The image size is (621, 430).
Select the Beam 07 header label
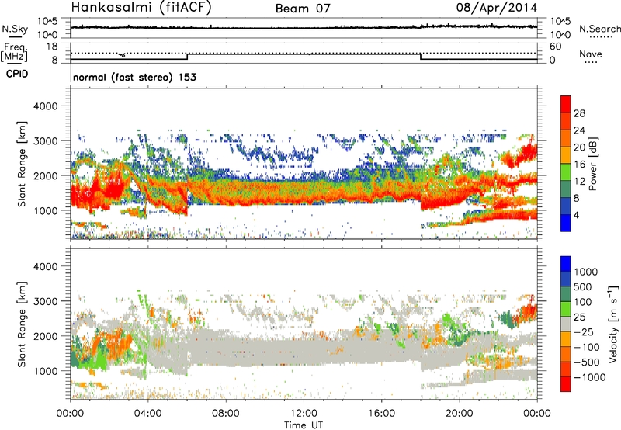(x=303, y=9)
